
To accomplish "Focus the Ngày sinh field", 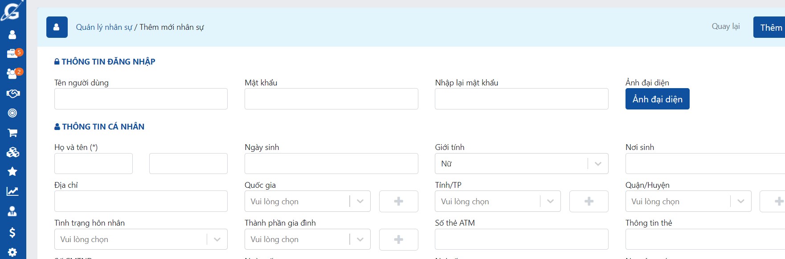I will pos(331,164).
